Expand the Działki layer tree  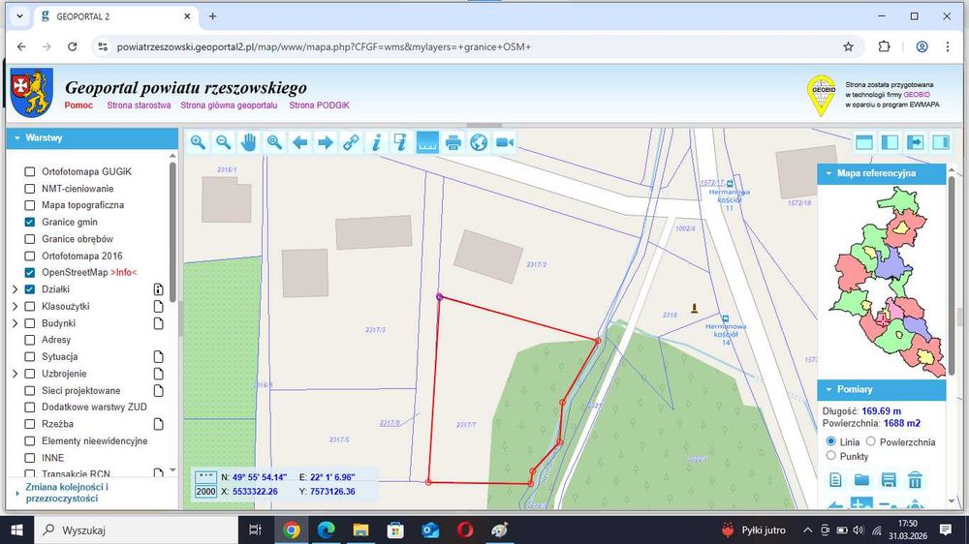coord(16,289)
